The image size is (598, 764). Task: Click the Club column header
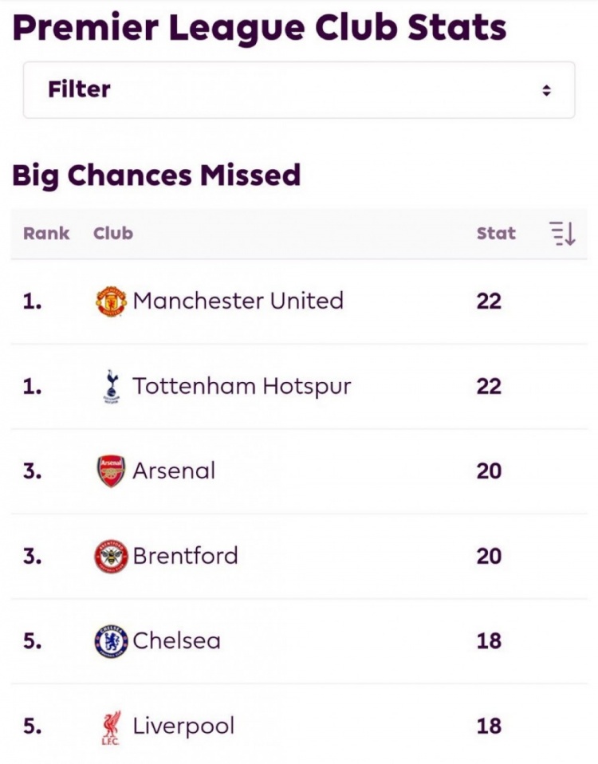pos(113,234)
